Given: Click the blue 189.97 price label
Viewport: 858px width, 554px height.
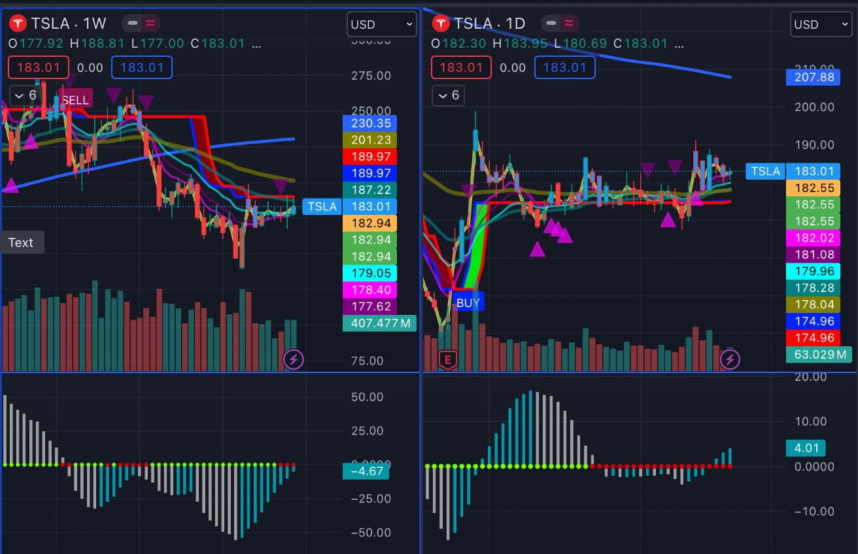Looking at the screenshot, I should pyautogui.click(x=369, y=173).
